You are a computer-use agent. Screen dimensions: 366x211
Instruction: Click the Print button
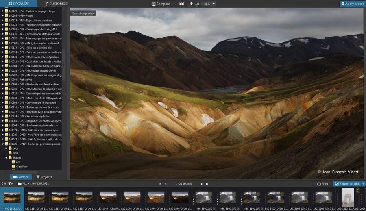click(322, 184)
